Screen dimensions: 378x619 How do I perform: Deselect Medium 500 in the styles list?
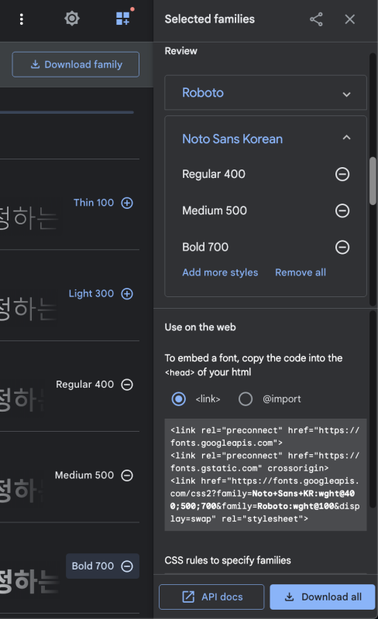click(127, 475)
